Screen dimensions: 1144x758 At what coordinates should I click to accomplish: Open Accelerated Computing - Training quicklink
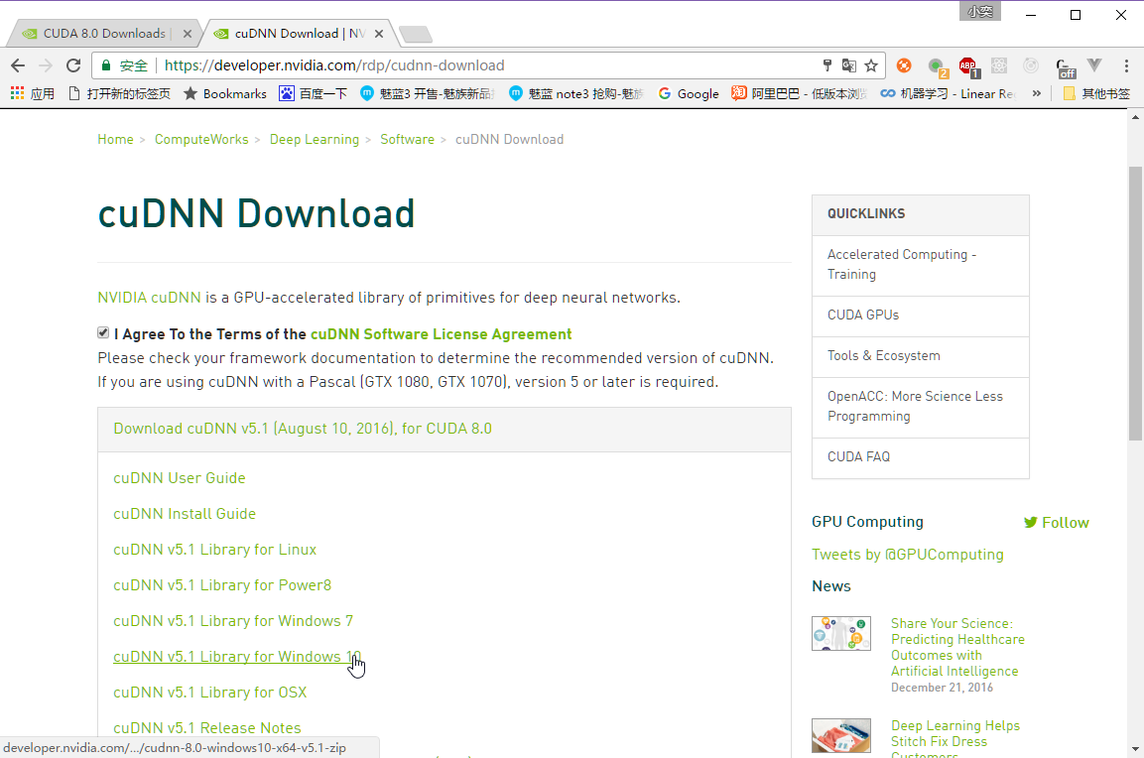[x=920, y=265]
